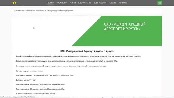Click the breadcrumb location pin icon

click(x=14, y=11)
